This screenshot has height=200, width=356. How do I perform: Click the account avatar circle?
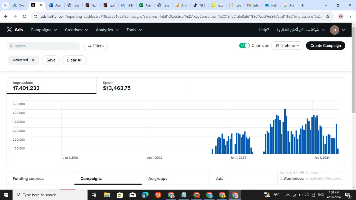334,30
